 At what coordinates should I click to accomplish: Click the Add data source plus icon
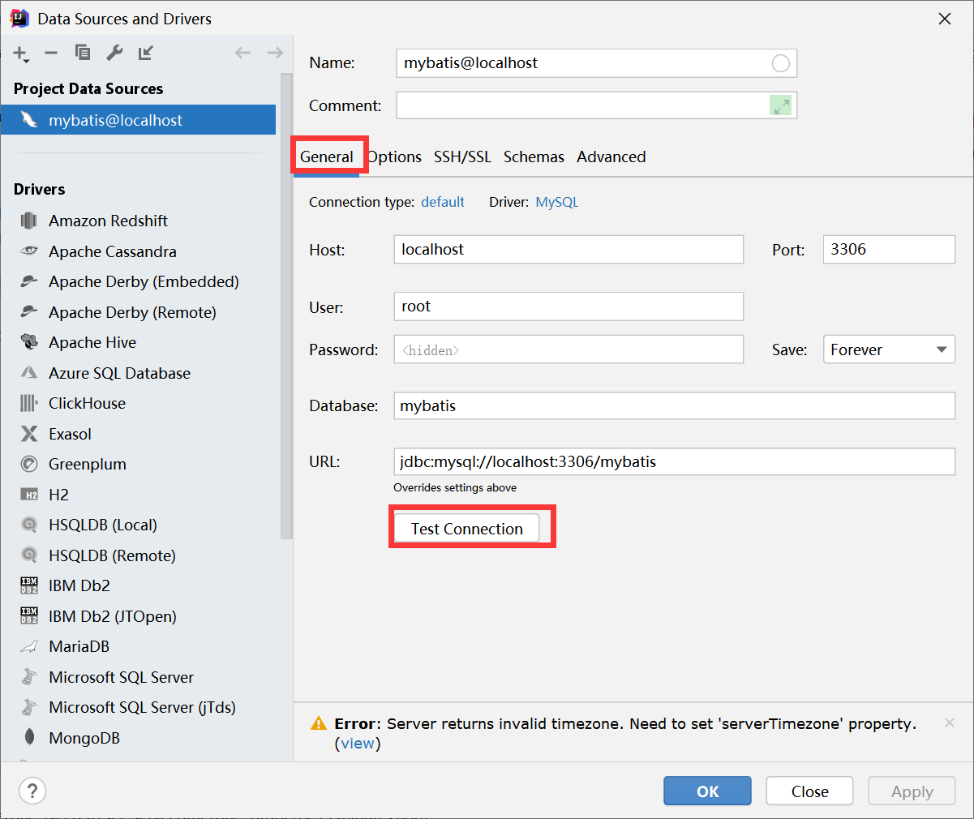tap(20, 54)
